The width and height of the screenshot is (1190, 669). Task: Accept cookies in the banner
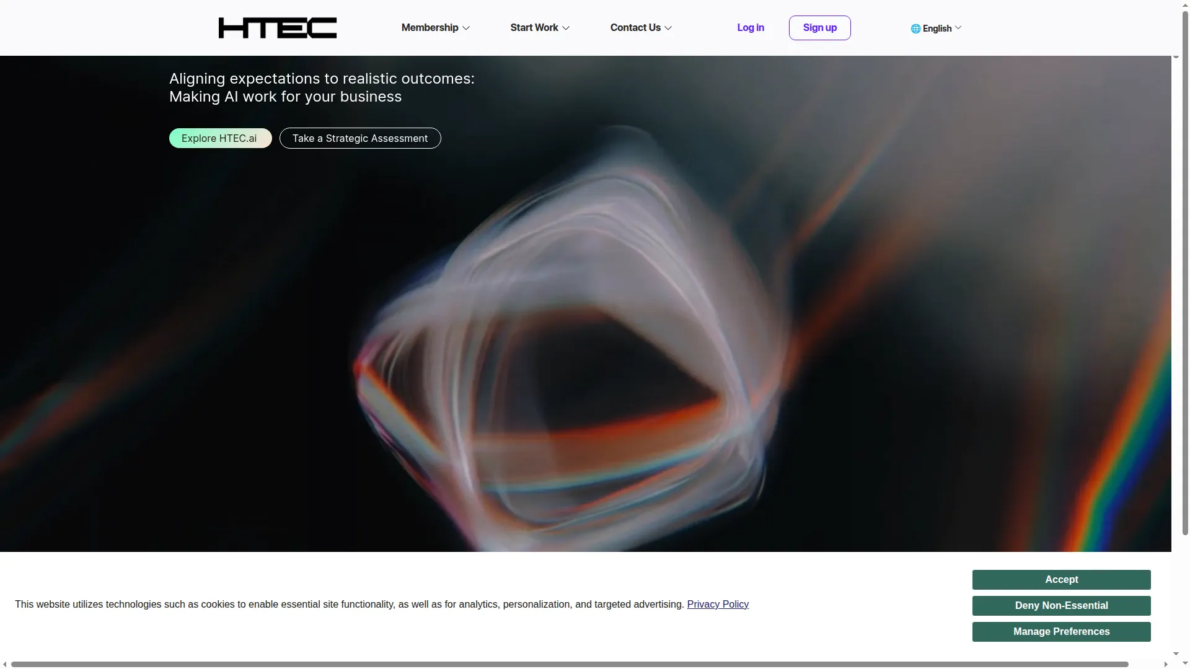click(1061, 580)
